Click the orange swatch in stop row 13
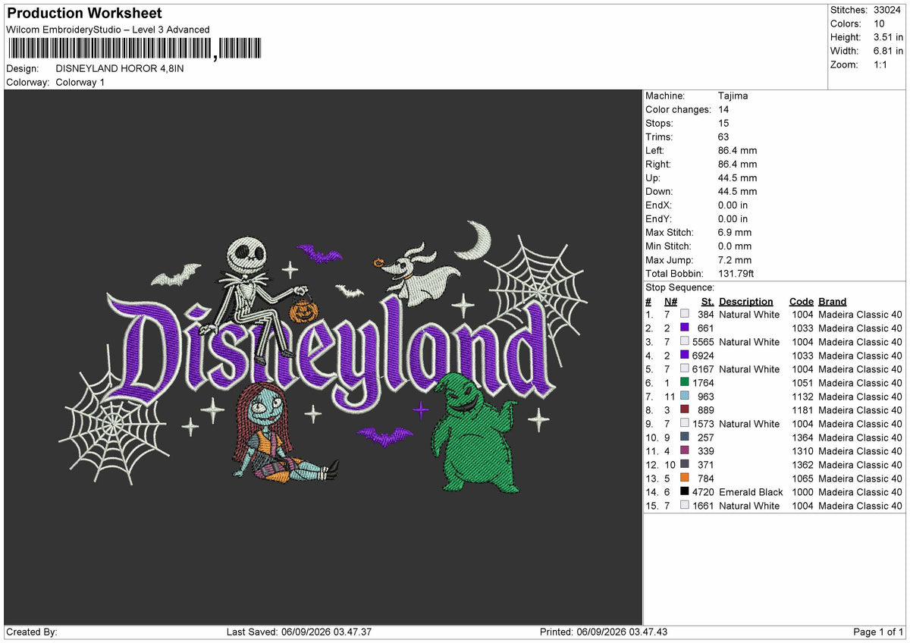This screenshot has height=643, width=910. point(685,478)
